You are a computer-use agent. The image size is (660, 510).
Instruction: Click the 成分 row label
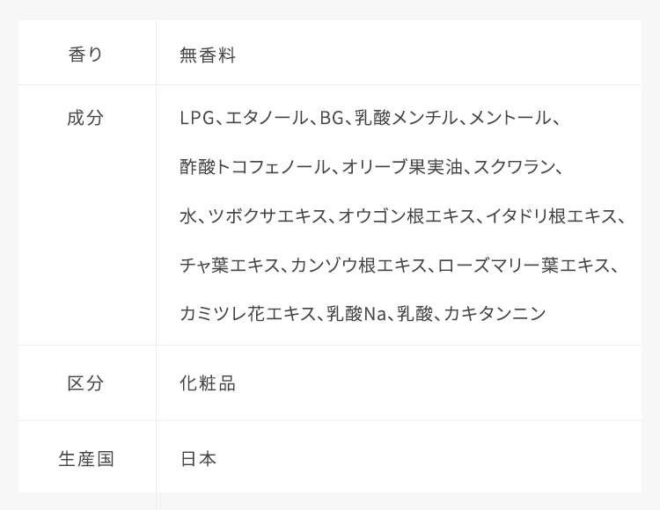(x=85, y=118)
